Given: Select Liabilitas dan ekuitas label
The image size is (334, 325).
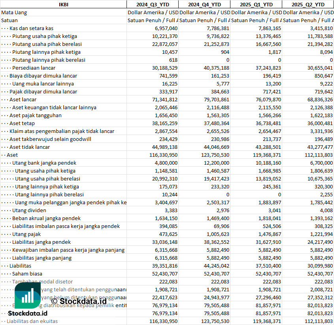Looking at the screenshot, I should click(32, 321).
